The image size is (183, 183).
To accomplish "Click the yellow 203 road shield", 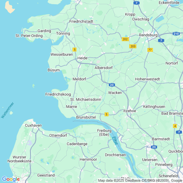I will click(133, 46).
